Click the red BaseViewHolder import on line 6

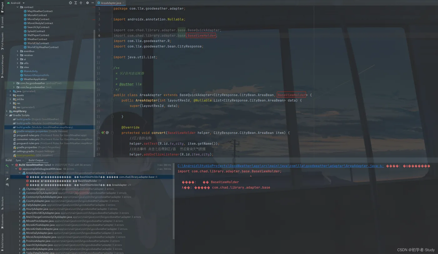coord(201,36)
